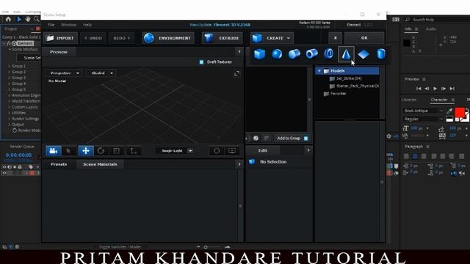Select the arrow selection tool in preview

(x=68, y=151)
